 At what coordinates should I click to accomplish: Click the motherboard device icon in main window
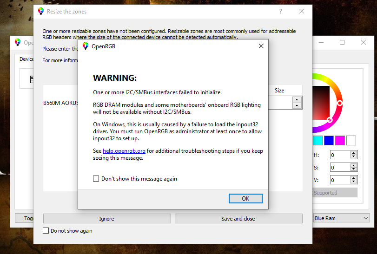point(32,79)
